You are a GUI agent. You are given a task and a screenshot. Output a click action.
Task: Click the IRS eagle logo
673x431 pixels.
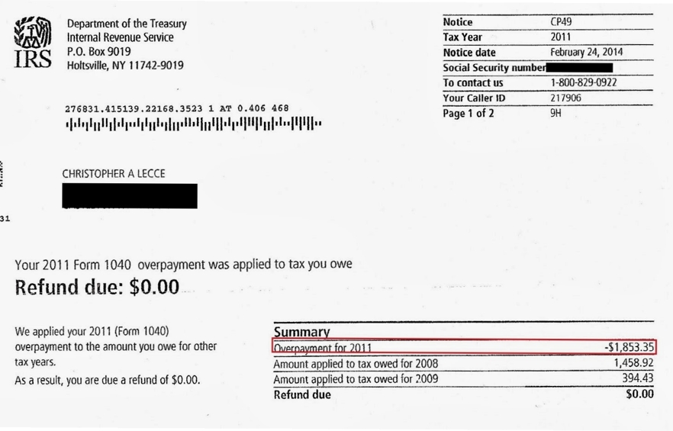[x=33, y=43]
